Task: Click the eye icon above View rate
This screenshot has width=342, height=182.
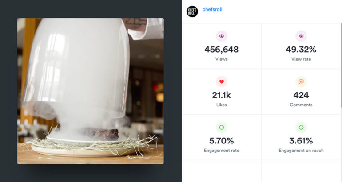Action: pos(301,36)
